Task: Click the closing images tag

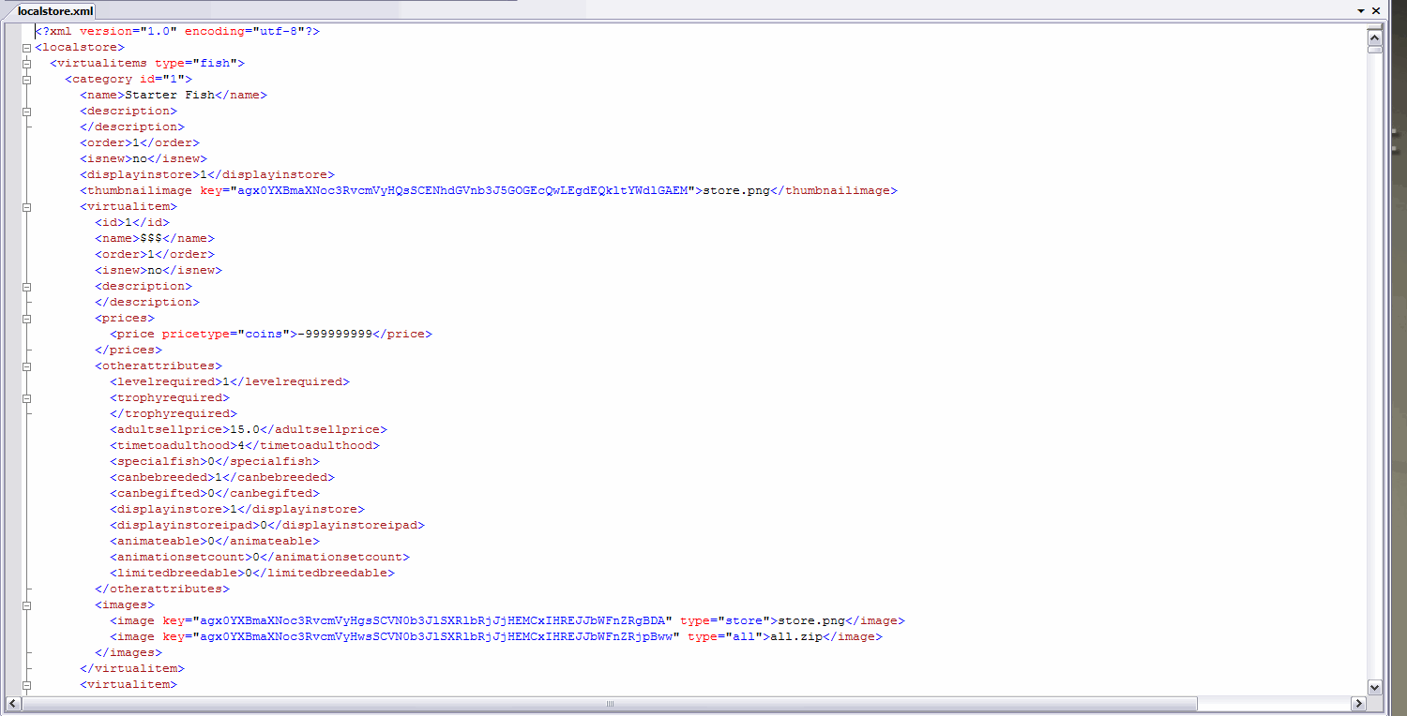Action: click(x=129, y=652)
